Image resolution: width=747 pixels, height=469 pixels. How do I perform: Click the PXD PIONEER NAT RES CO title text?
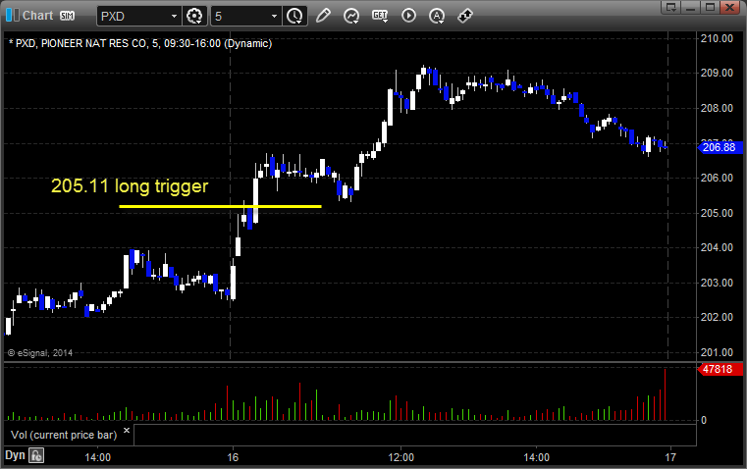140,43
